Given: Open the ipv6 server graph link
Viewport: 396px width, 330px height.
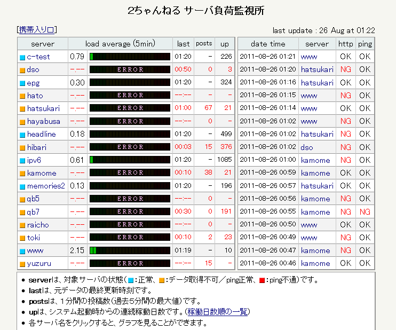Looking at the screenshot, I should click(x=34, y=160).
